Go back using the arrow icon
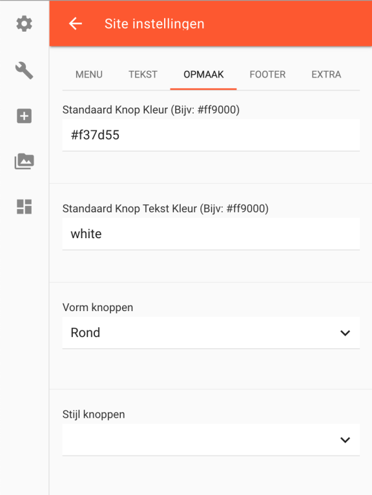Image resolution: width=372 pixels, height=495 pixels. click(76, 24)
